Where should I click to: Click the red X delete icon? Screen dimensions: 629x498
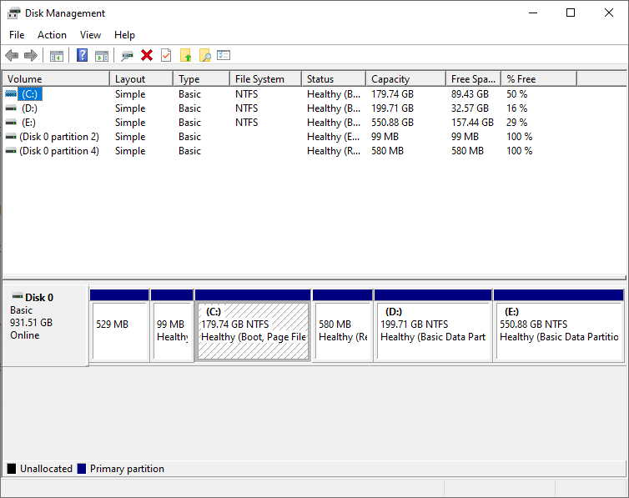click(x=147, y=56)
